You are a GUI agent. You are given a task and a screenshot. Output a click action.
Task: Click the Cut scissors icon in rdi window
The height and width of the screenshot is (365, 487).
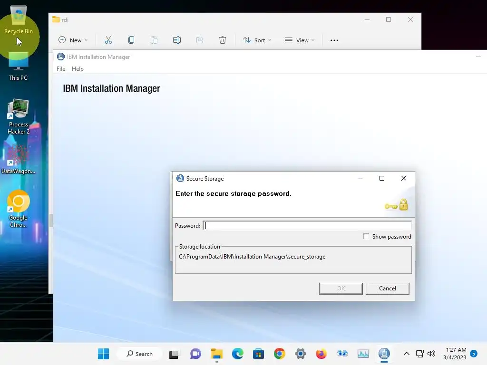pos(108,40)
